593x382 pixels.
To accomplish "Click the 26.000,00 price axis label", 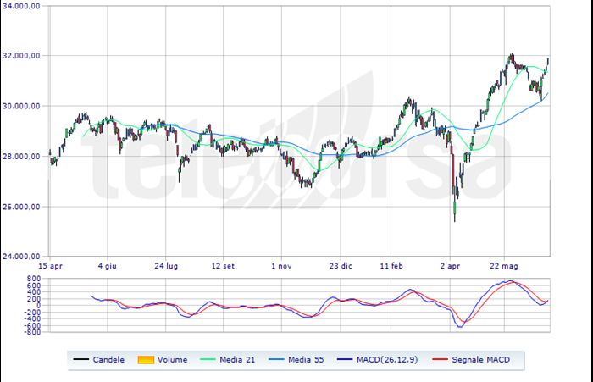I will click(x=21, y=207).
